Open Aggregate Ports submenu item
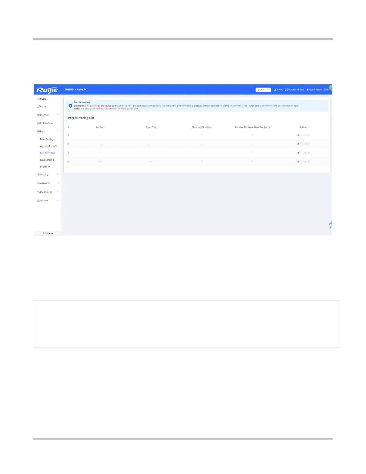The image size is (366, 474). [x=48, y=146]
